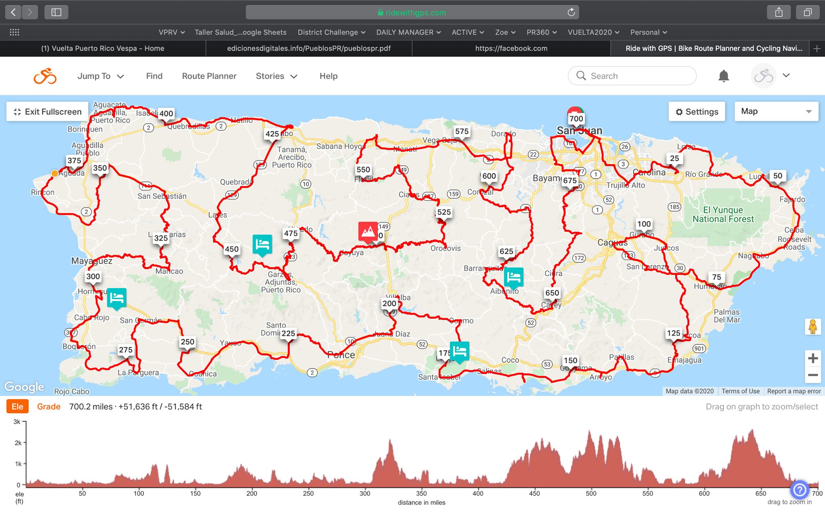Select the red mountain summit marker near Jayuya
Viewport: 825px width, 515px height.
pos(368,232)
